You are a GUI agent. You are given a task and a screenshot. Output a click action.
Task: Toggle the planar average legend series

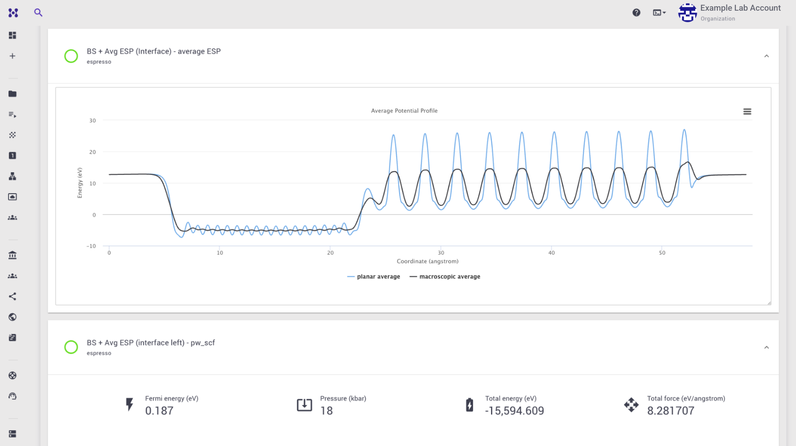coord(374,276)
